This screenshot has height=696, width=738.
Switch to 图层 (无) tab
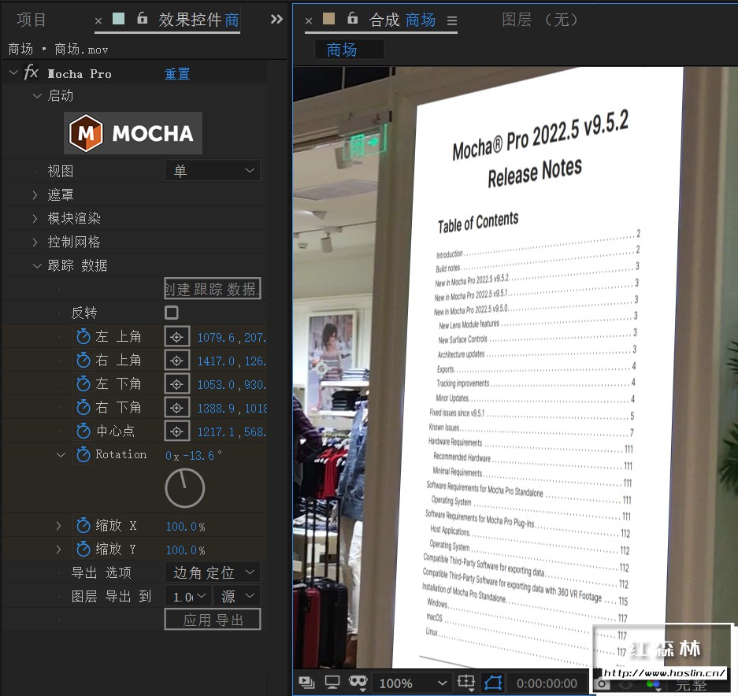540,20
